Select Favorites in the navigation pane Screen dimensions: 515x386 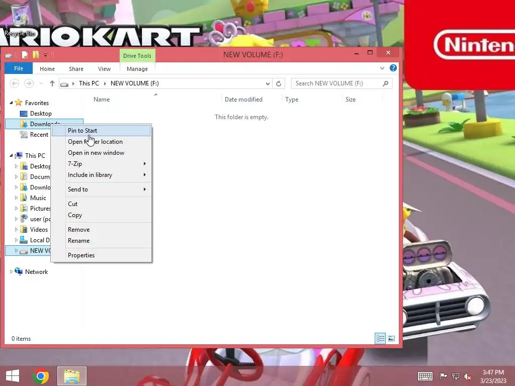tap(37, 103)
